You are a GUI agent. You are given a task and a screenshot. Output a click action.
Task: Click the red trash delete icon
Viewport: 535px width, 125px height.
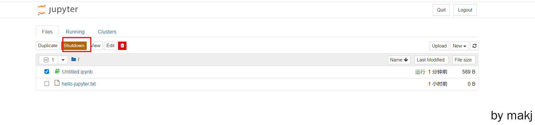click(122, 46)
